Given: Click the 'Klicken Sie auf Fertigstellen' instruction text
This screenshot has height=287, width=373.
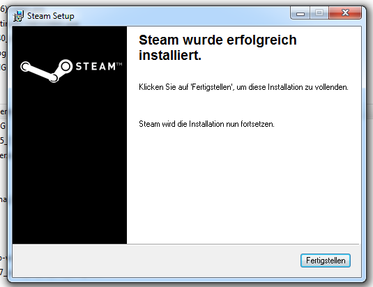Looking at the screenshot, I should click(x=243, y=87).
